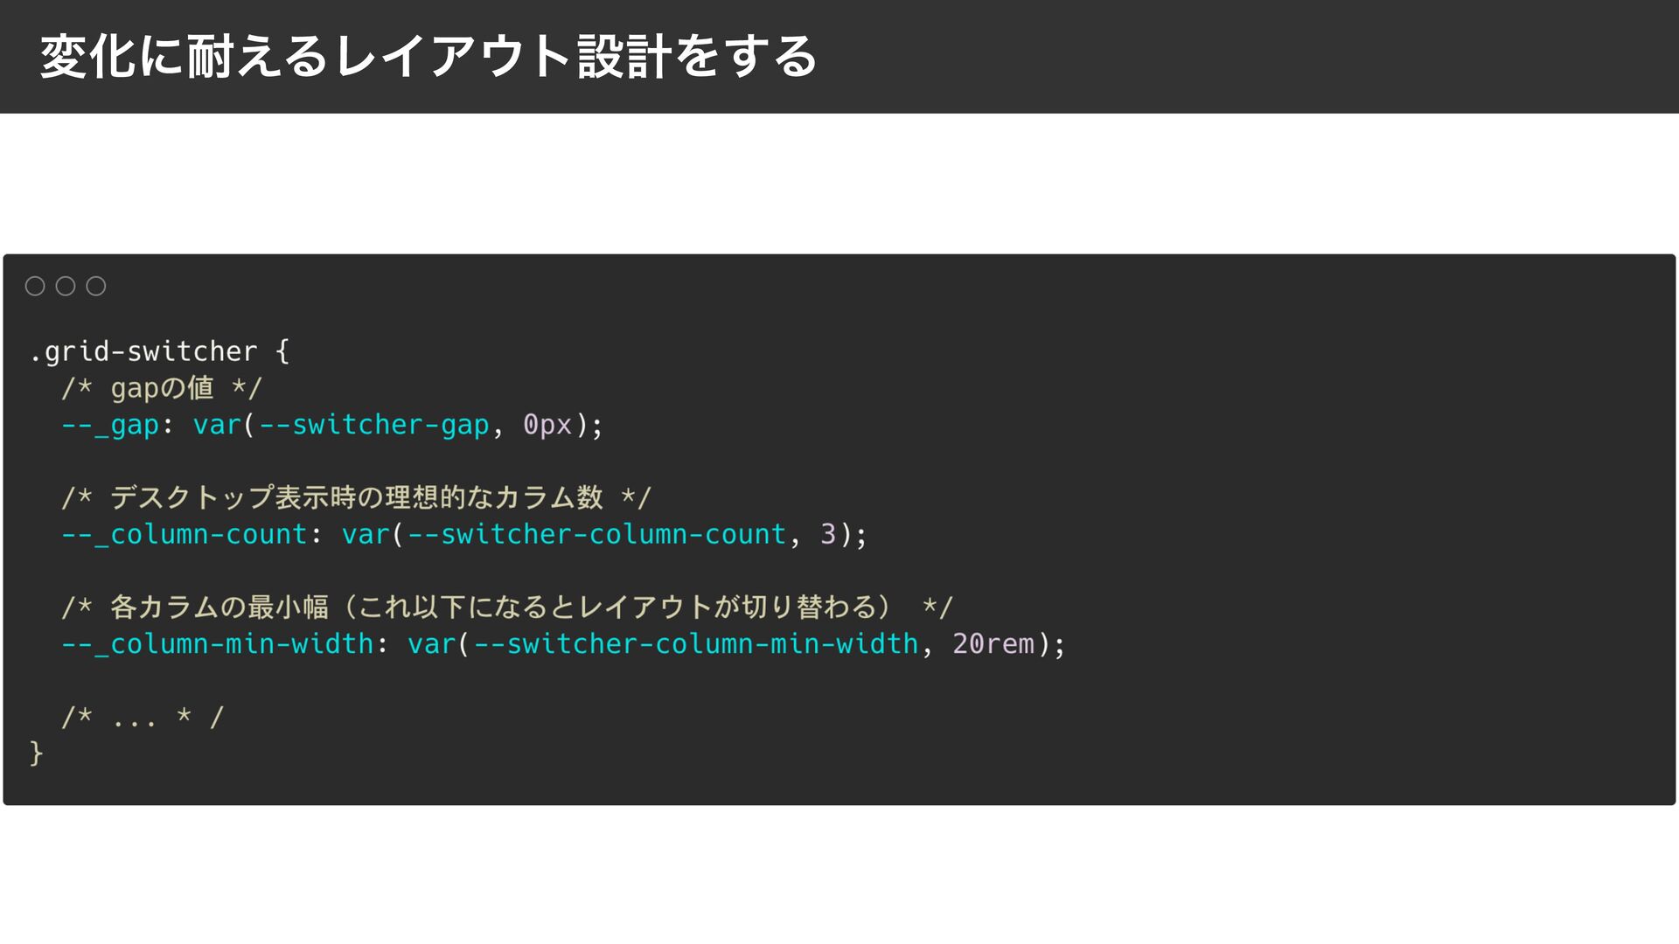Viewport: 1679px width, 944px height.
Task: Click the opening curly brace after selector
Action: (282, 351)
